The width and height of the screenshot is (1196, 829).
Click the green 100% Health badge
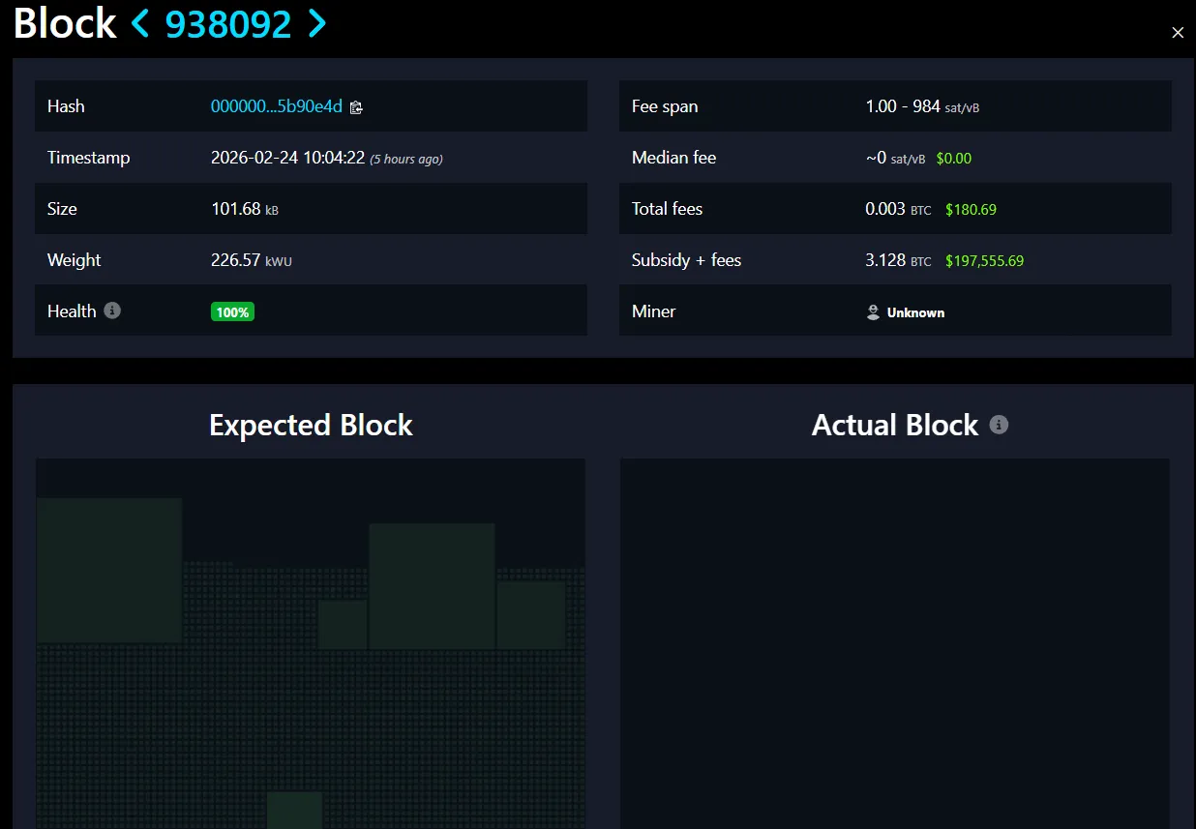[x=232, y=311]
